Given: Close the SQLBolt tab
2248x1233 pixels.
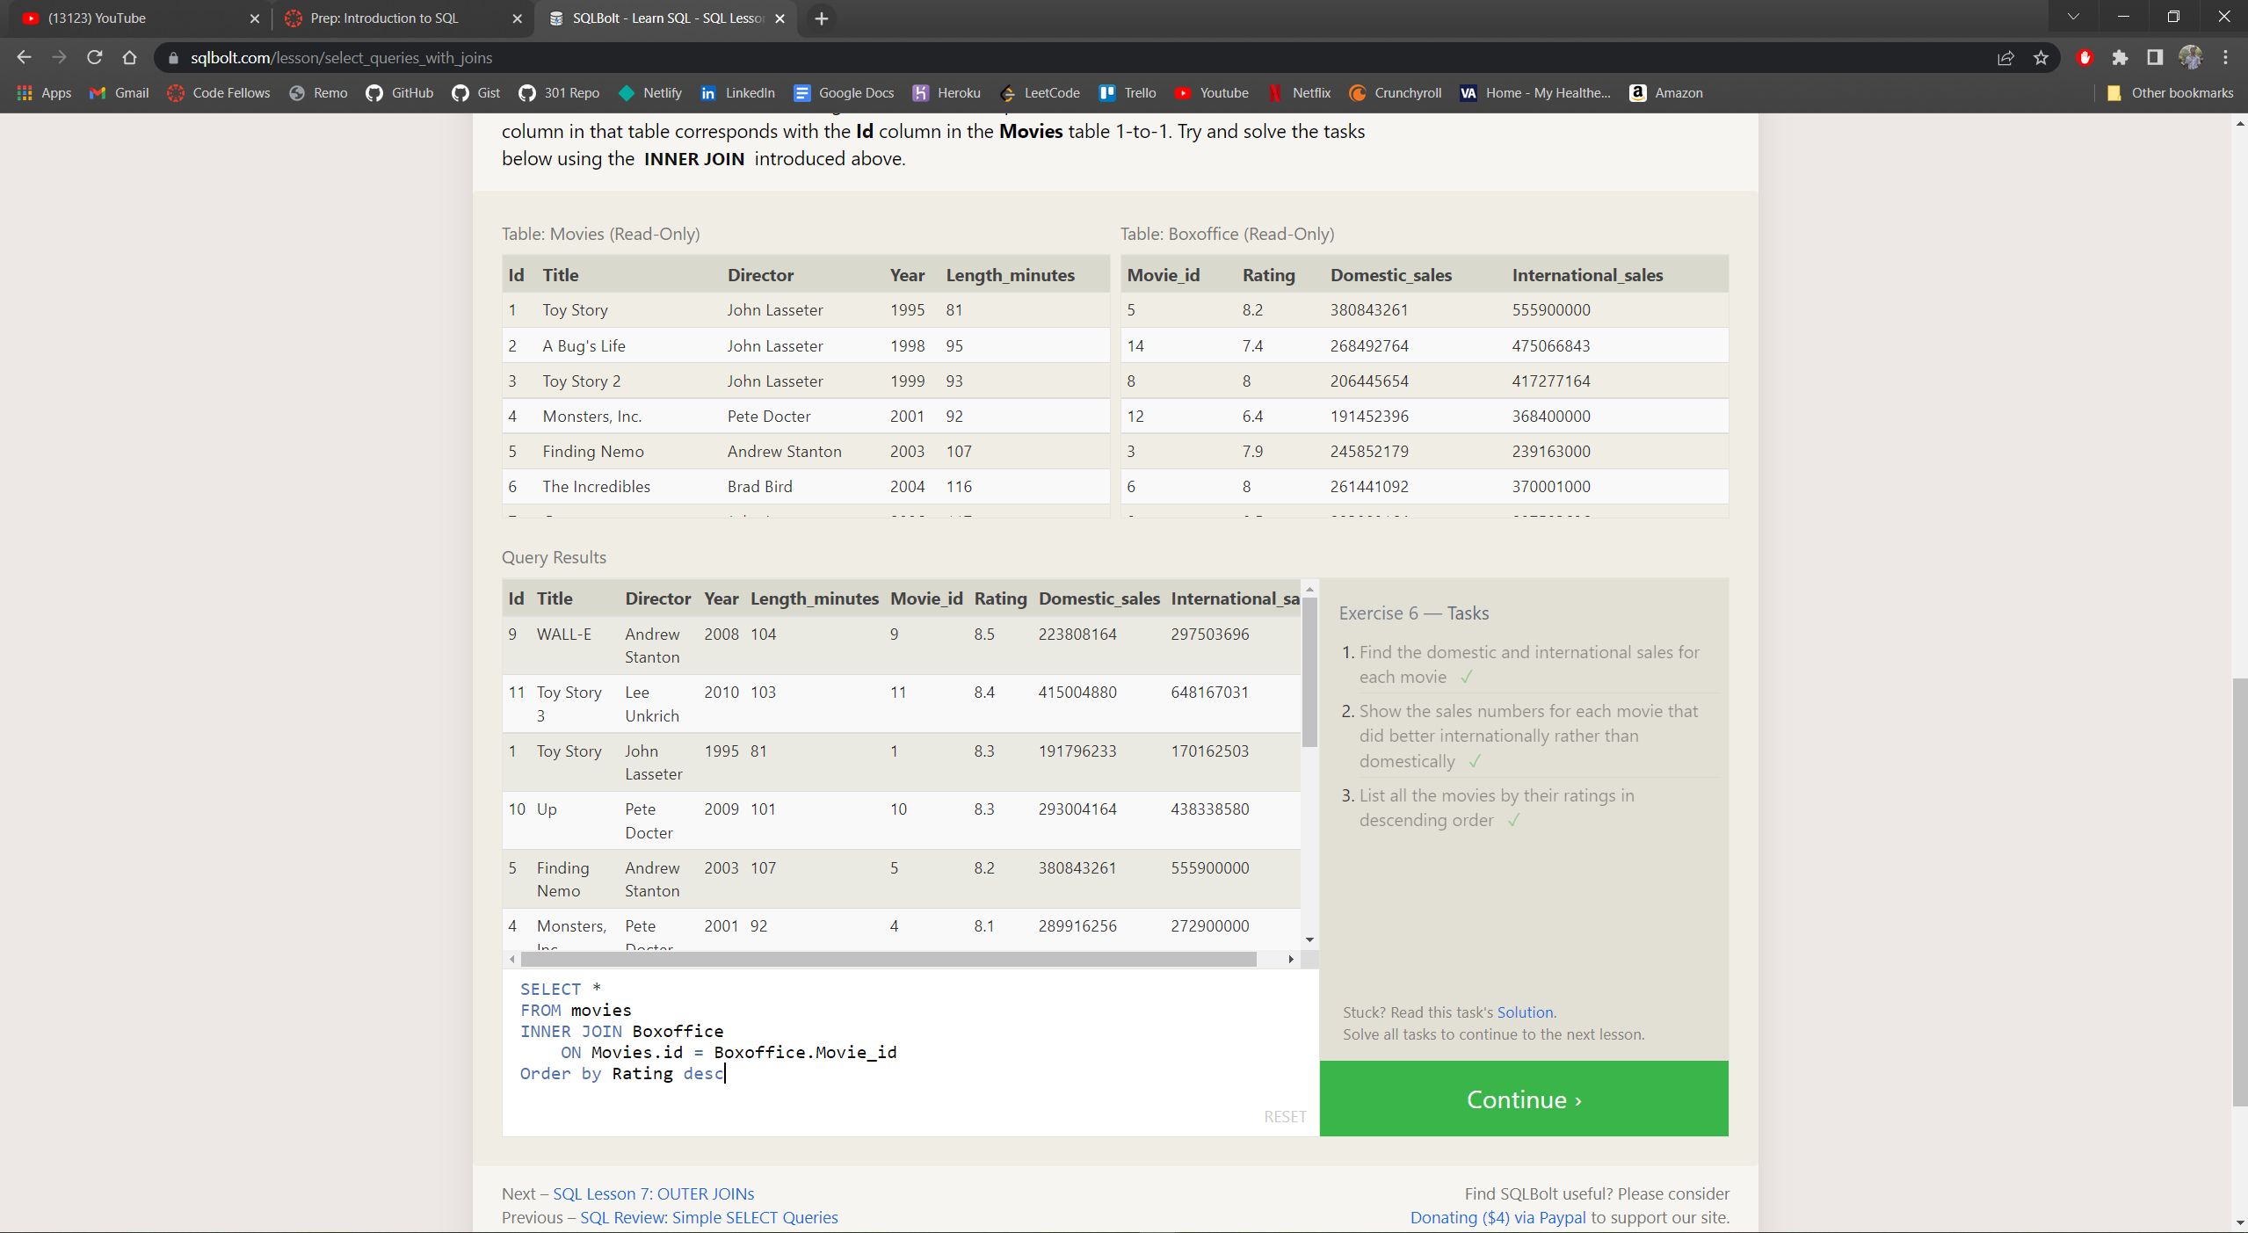Looking at the screenshot, I should pos(780,18).
